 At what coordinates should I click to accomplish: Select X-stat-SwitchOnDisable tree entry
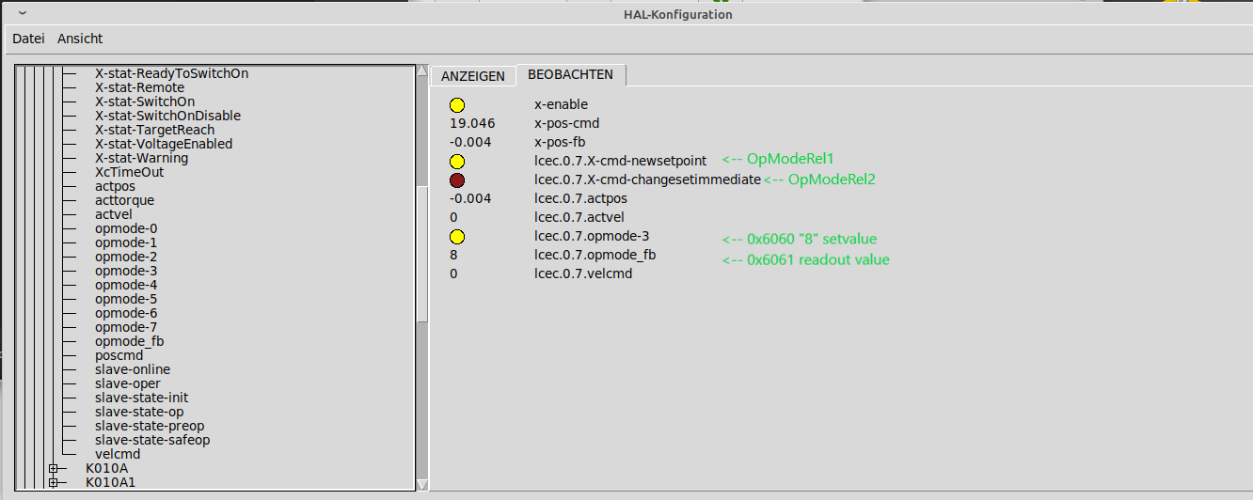coord(167,116)
